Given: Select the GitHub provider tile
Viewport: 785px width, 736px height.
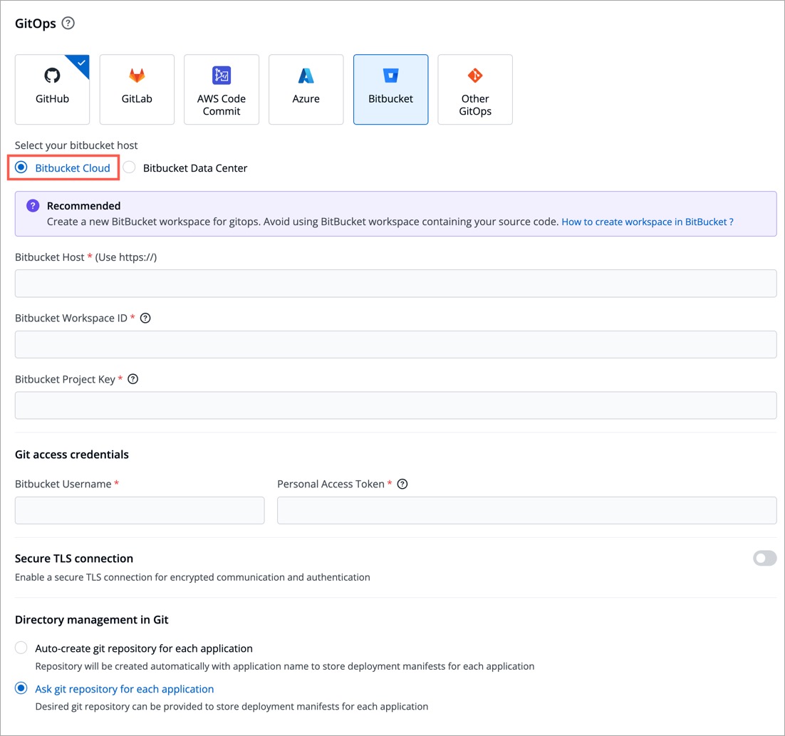Looking at the screenshot, I should point(52,89).
